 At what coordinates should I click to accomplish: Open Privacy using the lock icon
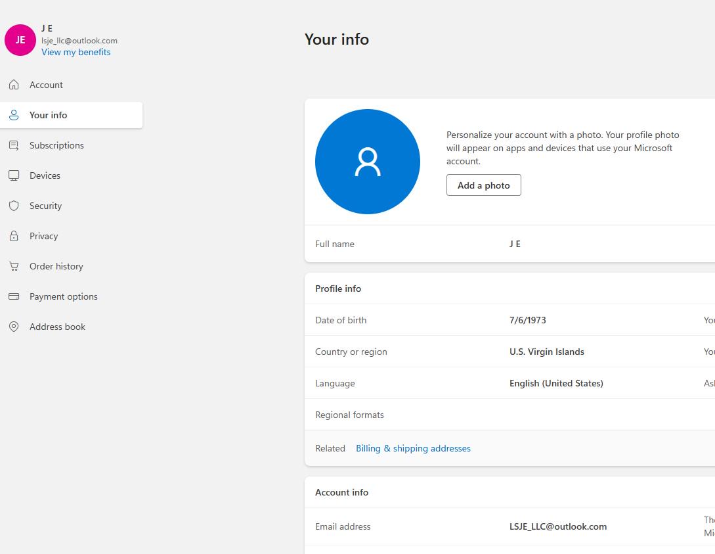pos(14,236)
